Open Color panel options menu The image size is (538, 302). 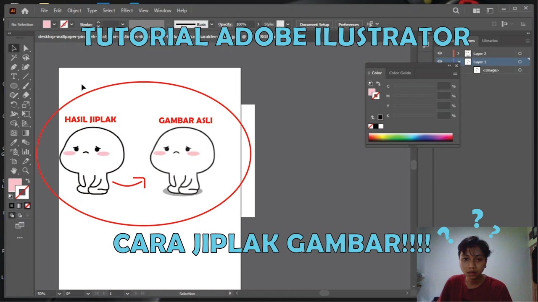455,73
